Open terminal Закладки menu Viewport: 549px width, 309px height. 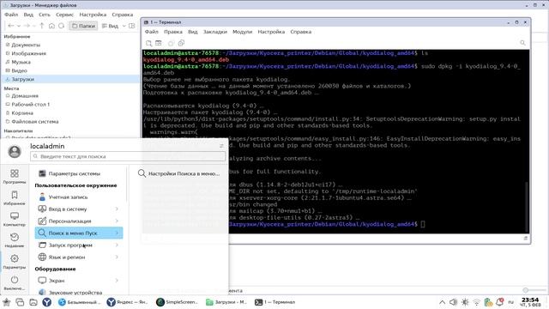[x=215, y=32]
